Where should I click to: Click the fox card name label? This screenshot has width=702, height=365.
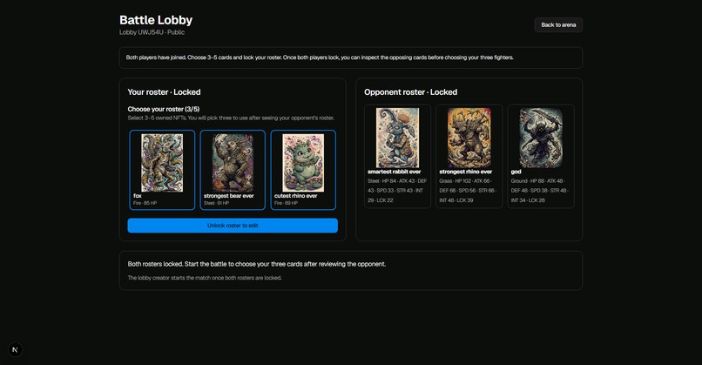[x=138, y=196]
